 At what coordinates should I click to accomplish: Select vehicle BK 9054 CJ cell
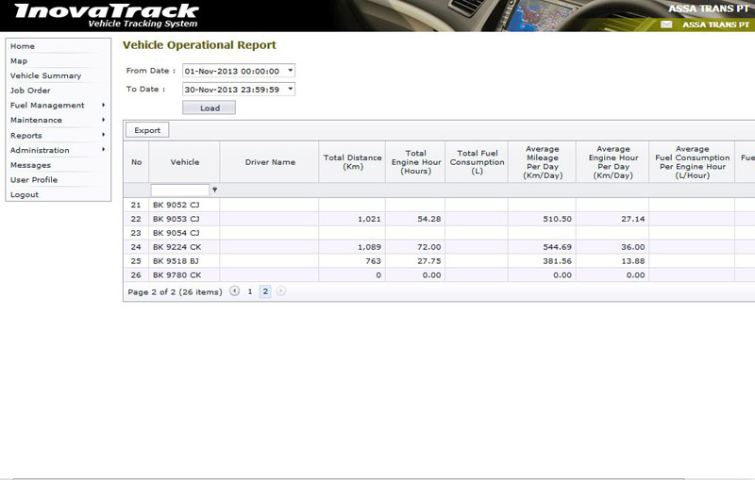184,233
